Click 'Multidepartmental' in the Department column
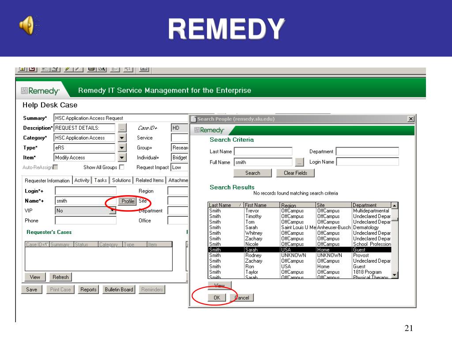Screen dimensions: 452x339 371,211
